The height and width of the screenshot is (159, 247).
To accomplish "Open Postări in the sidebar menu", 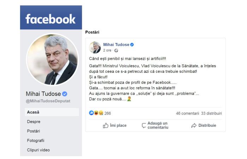I will (x=34, y=131).
